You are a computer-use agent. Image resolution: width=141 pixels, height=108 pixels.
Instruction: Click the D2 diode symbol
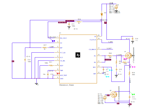pyautogui.click(x=102, y=14)
